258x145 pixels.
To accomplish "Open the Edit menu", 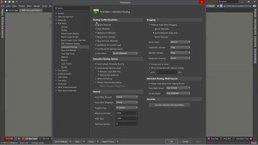I will pyautogui.click(x=8, y=6).
